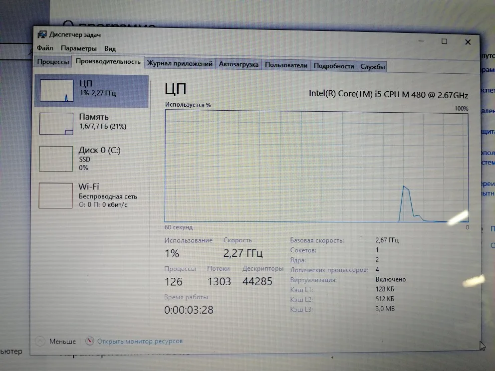This screenshot has width=495, height=371.
Task: Open the Вид menu
Action: pyautogui.click(x=110, y=48)
